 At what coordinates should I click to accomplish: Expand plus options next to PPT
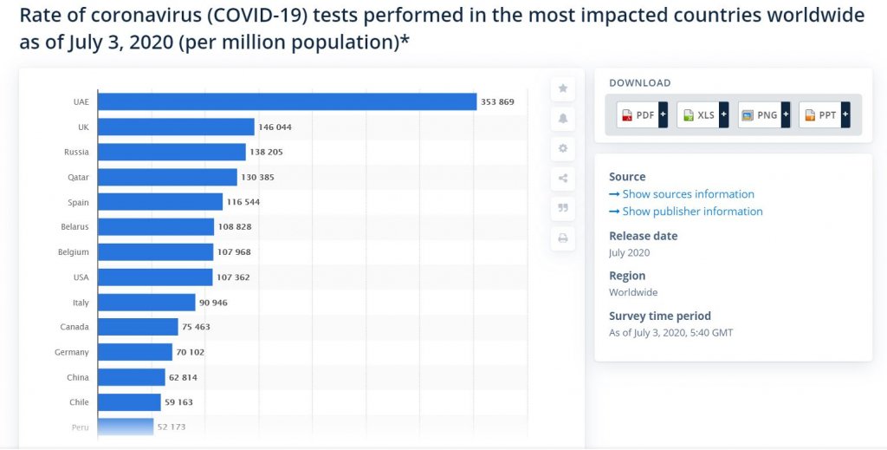pos(845,114)
